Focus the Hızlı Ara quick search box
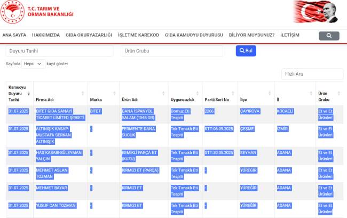 click(x=312, y=74)
